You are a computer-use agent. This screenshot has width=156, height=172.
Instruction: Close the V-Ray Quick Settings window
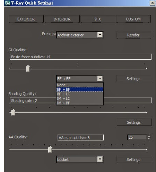pos(153,3)
